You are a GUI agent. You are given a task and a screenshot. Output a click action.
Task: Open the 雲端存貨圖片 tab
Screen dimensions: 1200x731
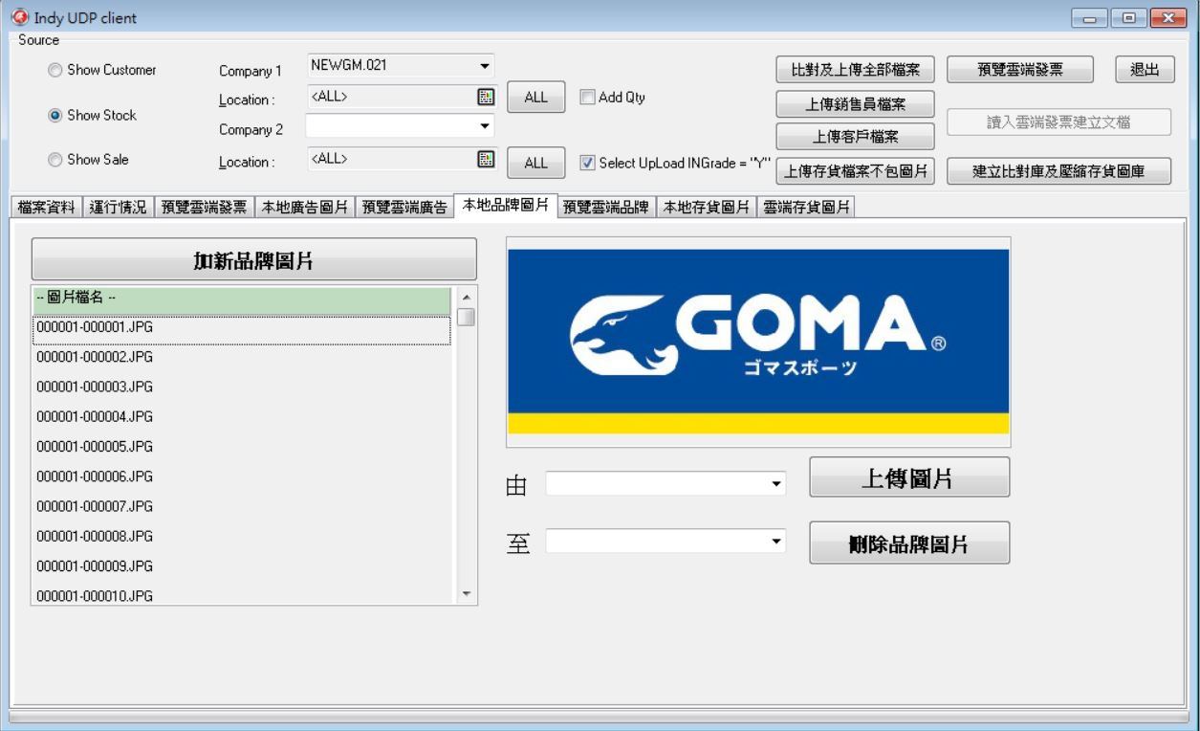pos(806,208)
